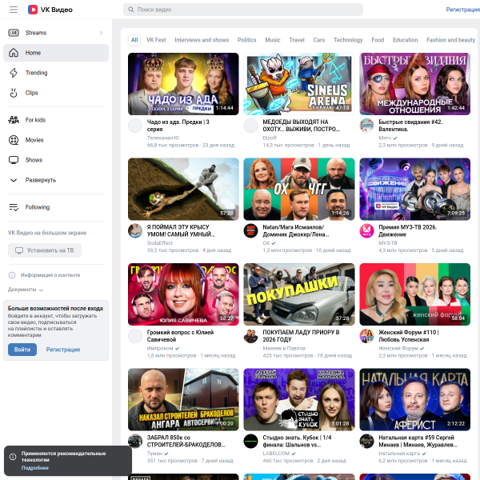
Task: Click the МУЗ-ТВ channel avatar
Action: (366, 231)
